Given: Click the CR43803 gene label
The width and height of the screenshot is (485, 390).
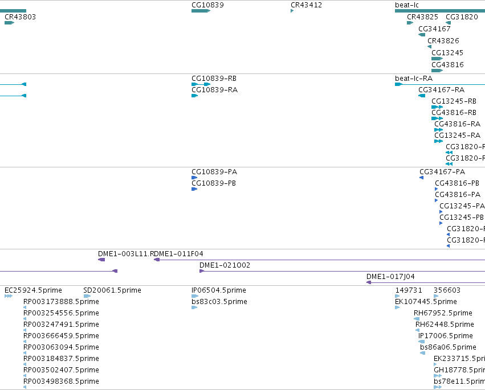Looking at the screenshot, I should click(x=20, y=17).
